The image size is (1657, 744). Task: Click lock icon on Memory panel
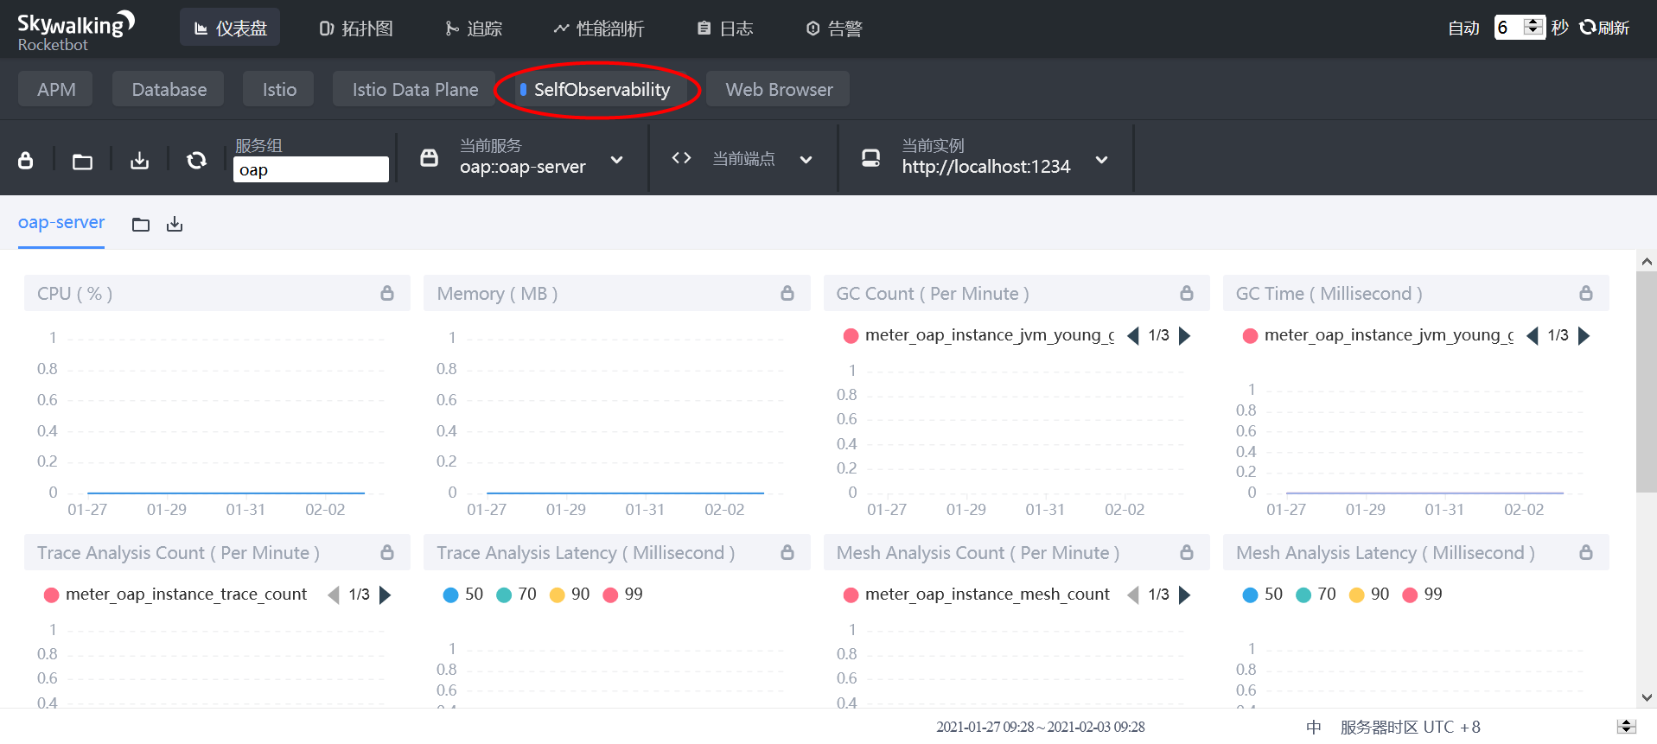click(787, 293)
